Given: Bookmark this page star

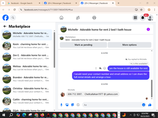Looking at the screenshot, I should click(x=141, y=10).
